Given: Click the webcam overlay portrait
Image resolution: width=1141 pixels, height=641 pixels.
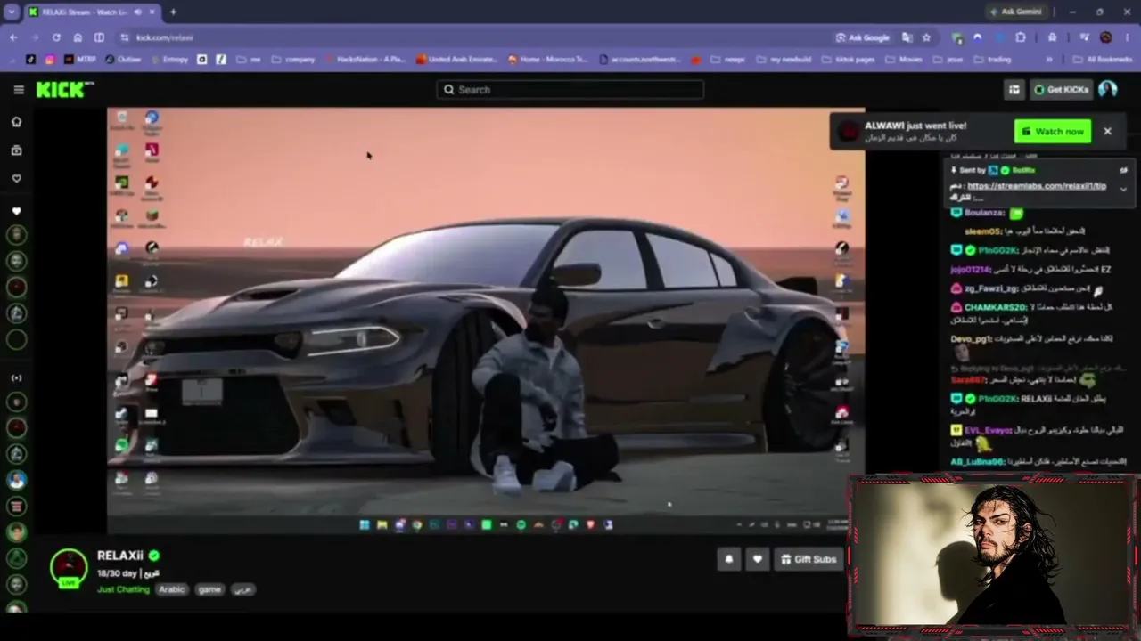Looking at the screenshot, I should click(x=993, y=555).
